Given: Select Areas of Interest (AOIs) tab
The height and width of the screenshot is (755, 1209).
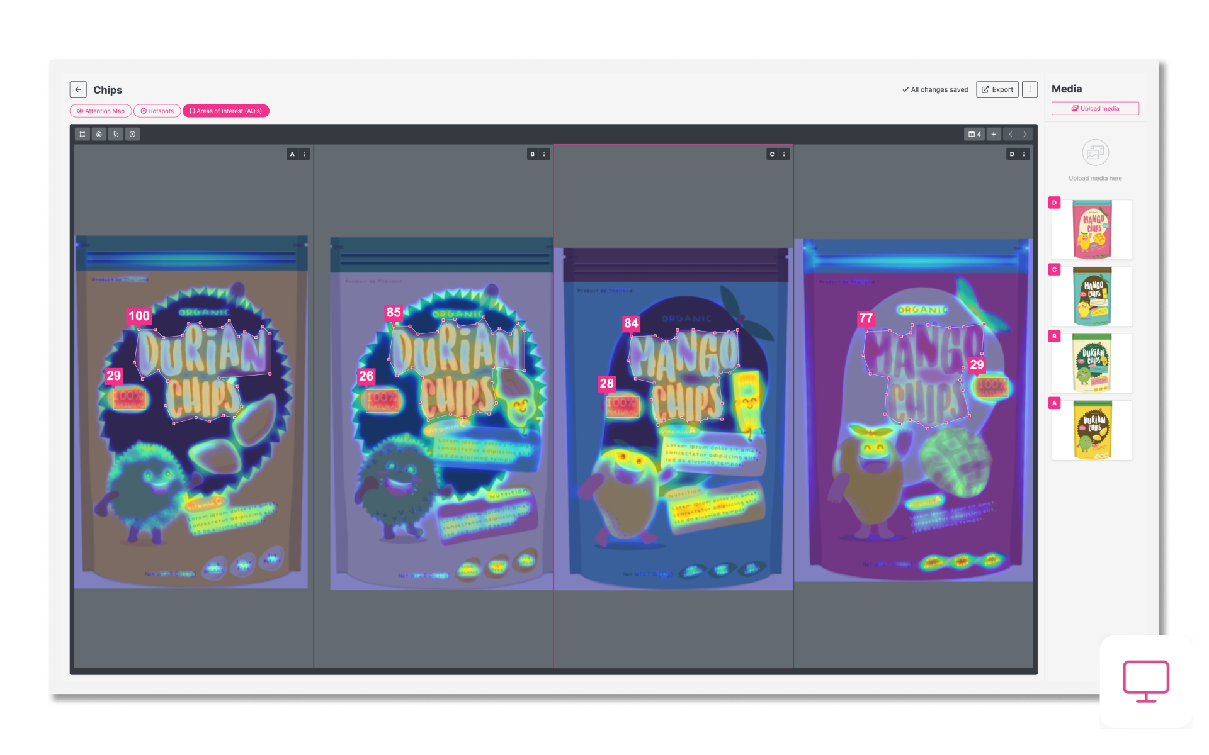Looking at the screenshot, I should pos(226,111).
